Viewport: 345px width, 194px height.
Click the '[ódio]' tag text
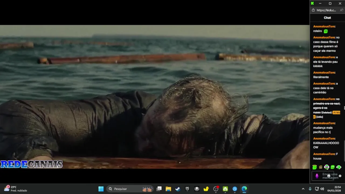click(x=319, y=117)
